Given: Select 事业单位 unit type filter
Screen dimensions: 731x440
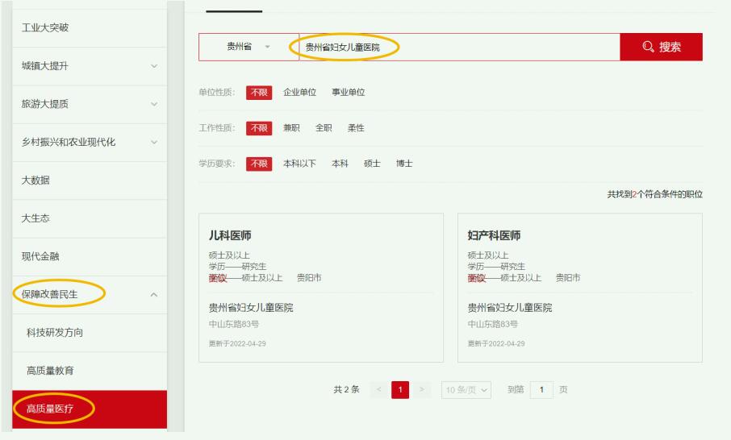Looking at the screenshot, I should [x=349, y=93].
